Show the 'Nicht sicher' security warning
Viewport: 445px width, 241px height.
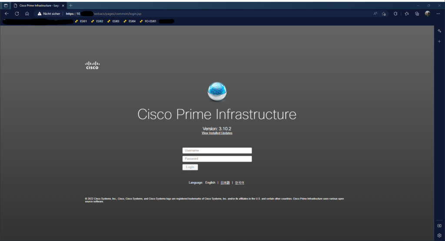[49, 13]
